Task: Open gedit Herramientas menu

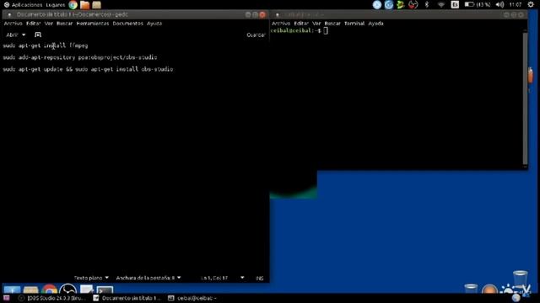Action: (x=93, y=24)
